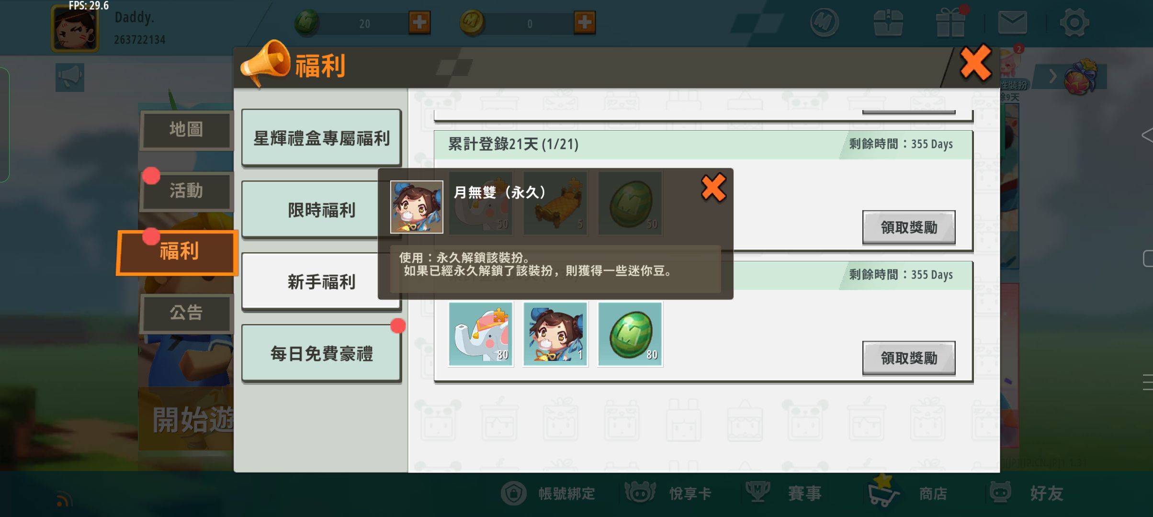Close the 月無雙 item tooltip popup
Screen dimensions: 1153x517
point(713,187)
